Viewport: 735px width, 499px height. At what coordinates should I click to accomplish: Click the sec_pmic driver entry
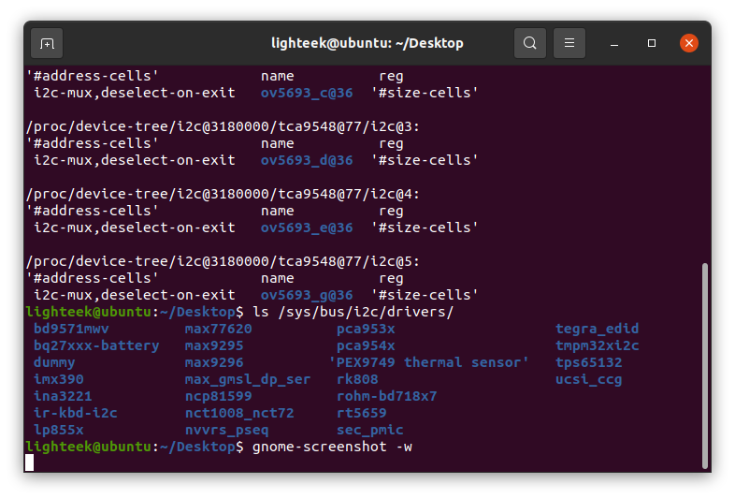[x=370, y=430]
